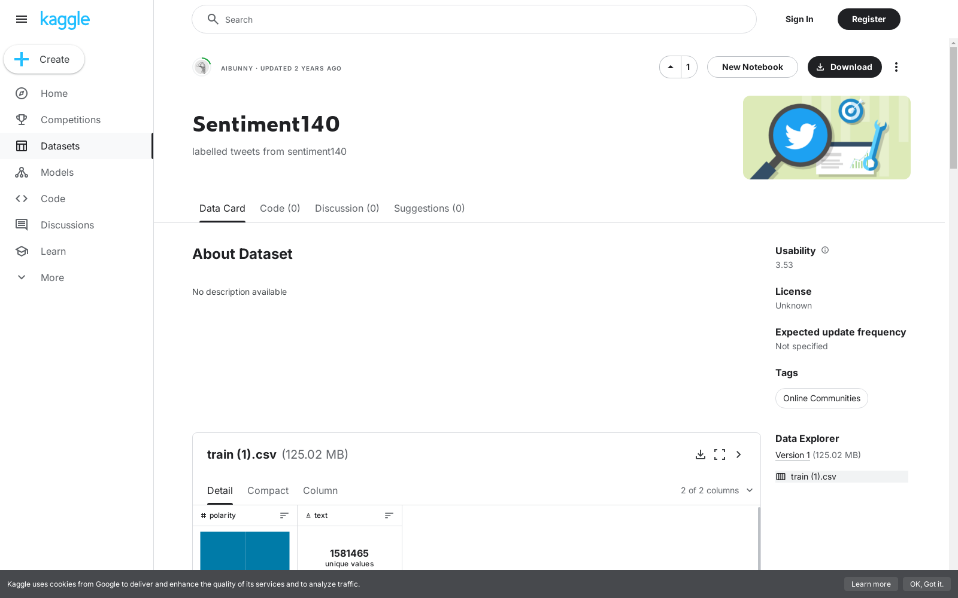Click the search magnifier icon

point(213,19)
